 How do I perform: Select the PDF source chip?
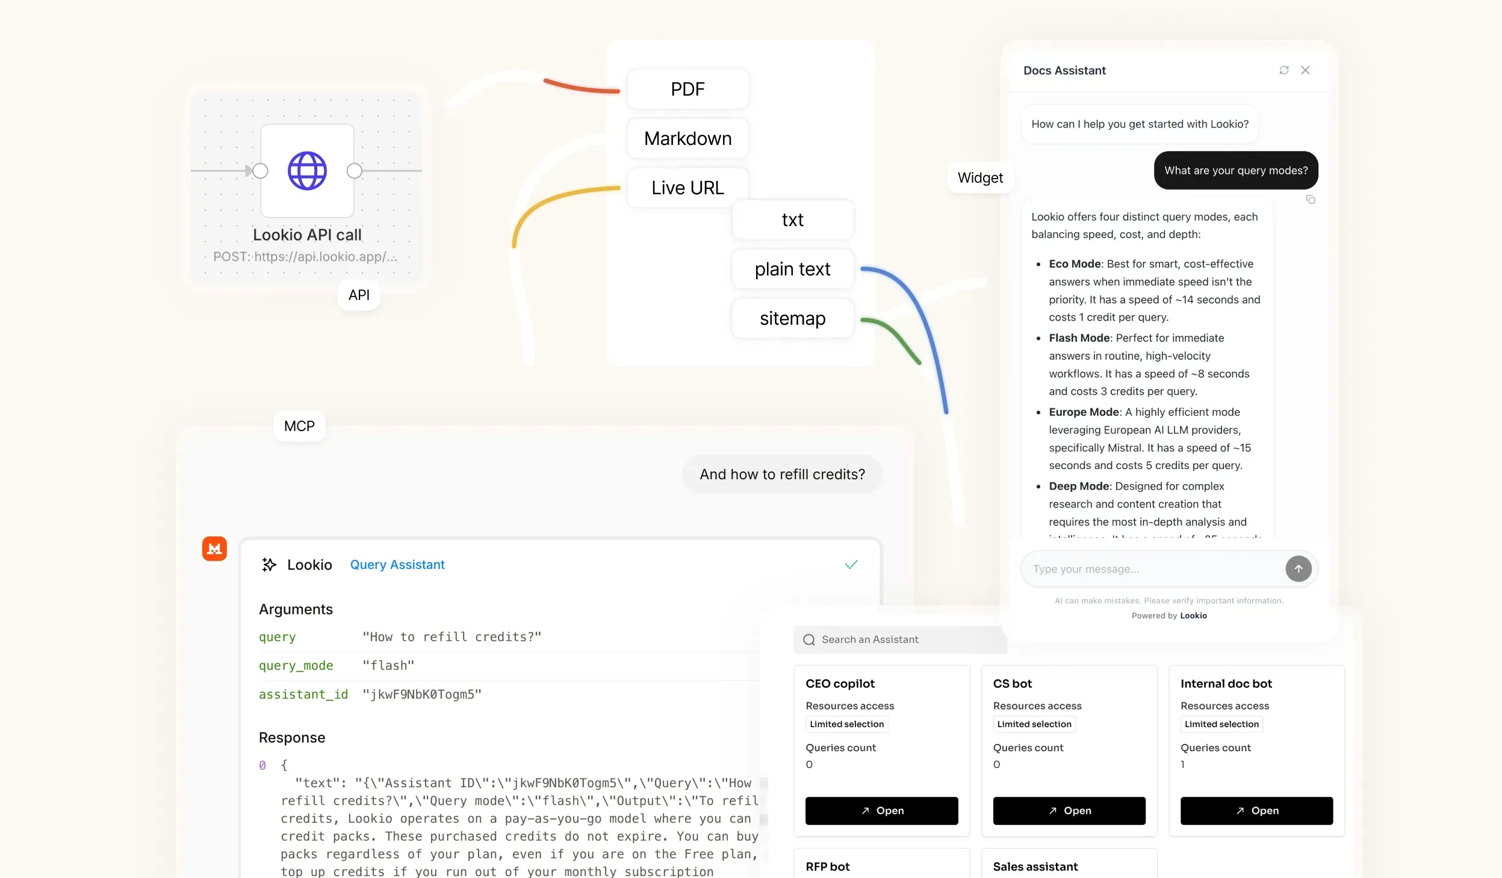pos(687,89)
